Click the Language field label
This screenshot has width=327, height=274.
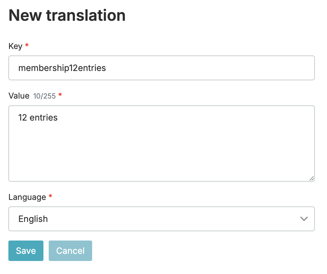coord(27,197)
